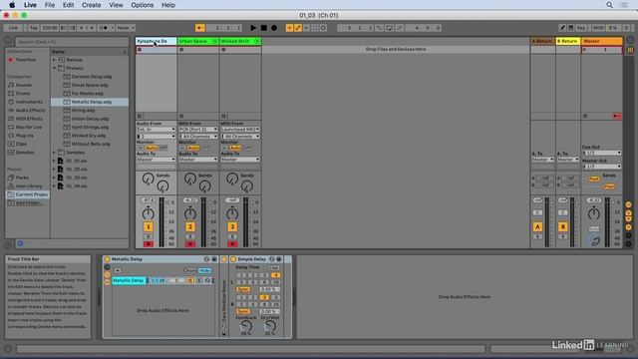
Task: Click the Link button
Action: 13,28
